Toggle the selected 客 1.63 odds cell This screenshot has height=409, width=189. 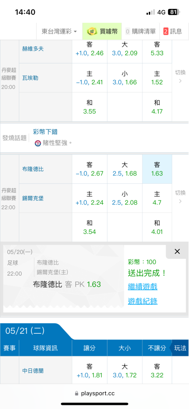coord(157,169)
